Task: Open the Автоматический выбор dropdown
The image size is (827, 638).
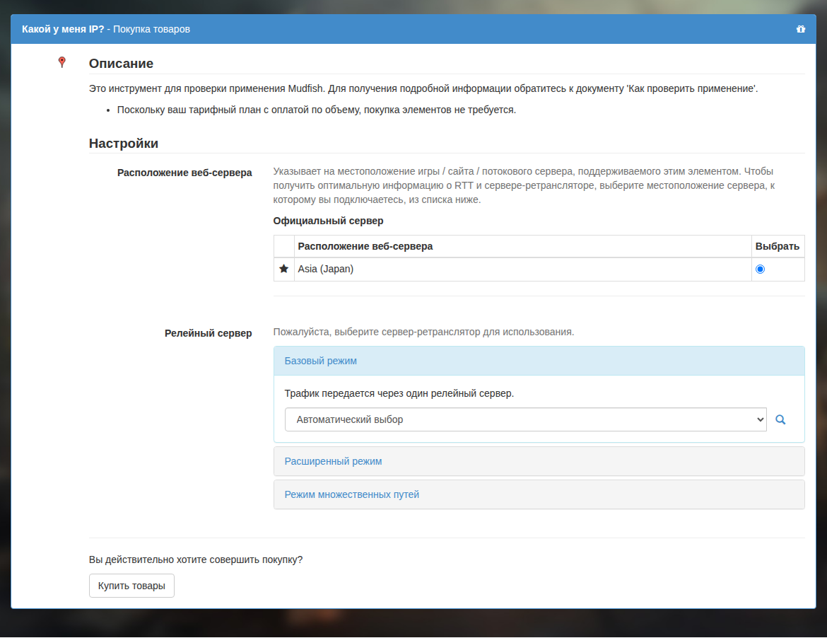Action: coord(525,419)
